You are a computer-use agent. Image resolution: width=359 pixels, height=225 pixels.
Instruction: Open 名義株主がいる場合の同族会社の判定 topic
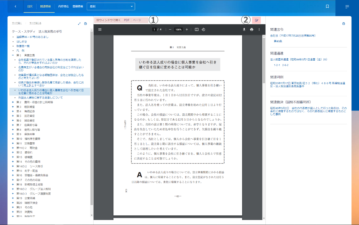point(51,69)
